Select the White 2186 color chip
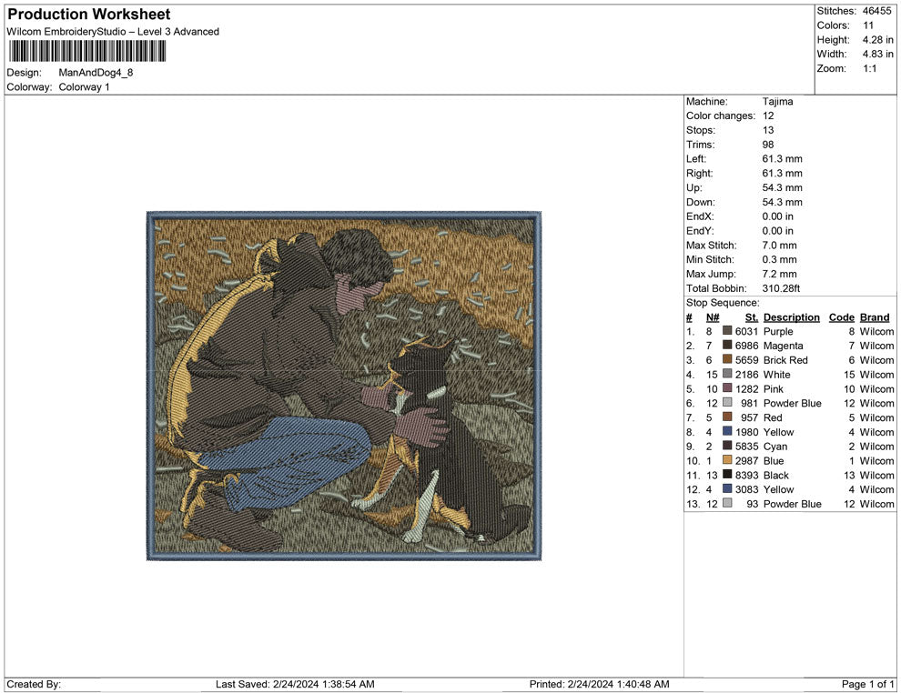This screenshot has width=901, height=693. pyautogui.click(x=724, y=374)
